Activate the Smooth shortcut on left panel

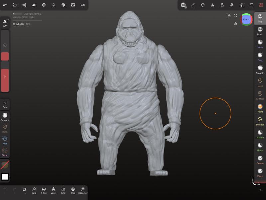tap(5, 117)
